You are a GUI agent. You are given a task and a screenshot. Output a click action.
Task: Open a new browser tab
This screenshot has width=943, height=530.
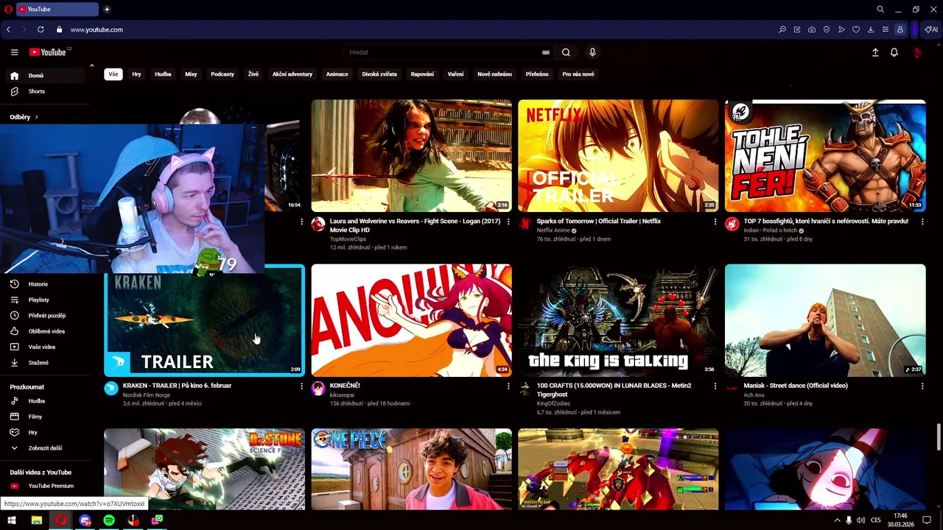tap(107, 10)
